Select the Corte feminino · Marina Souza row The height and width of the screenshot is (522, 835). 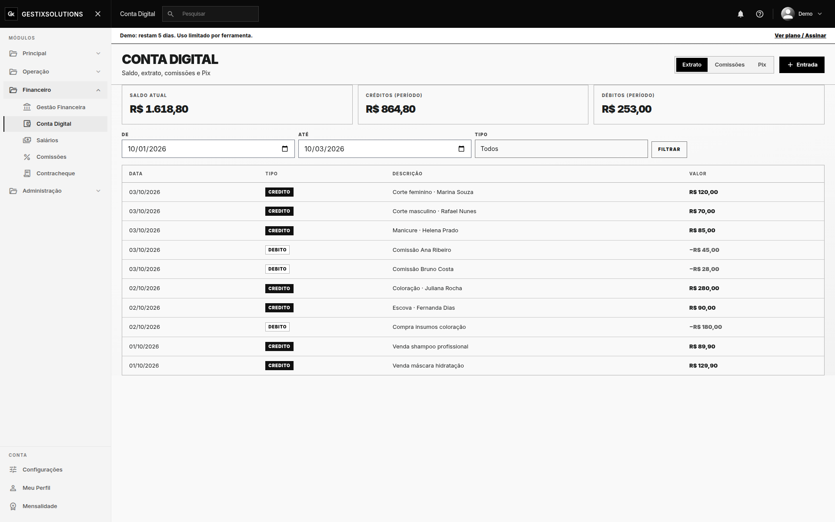pos(473,192)
